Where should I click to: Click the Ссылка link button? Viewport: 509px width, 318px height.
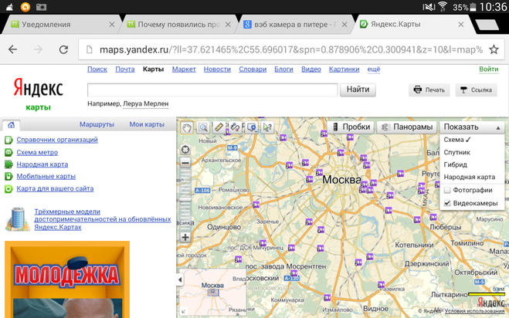477,90
